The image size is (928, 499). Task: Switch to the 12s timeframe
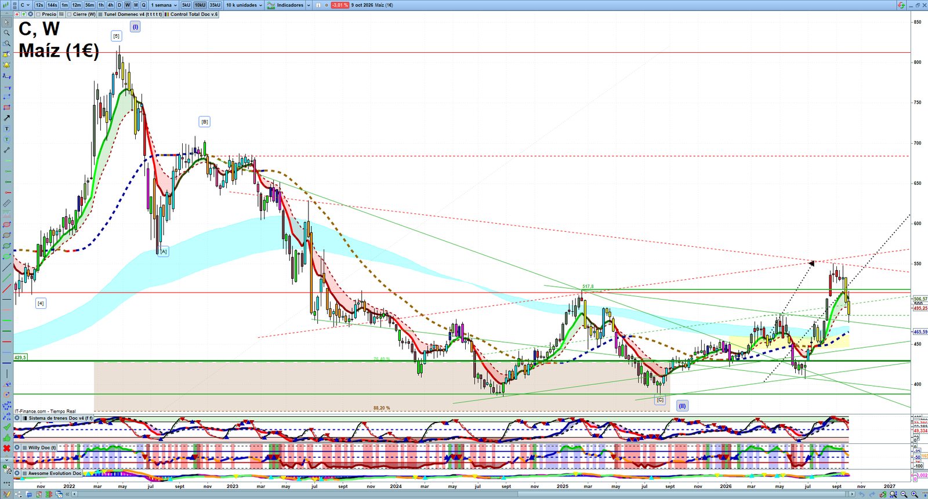(39, 5)
